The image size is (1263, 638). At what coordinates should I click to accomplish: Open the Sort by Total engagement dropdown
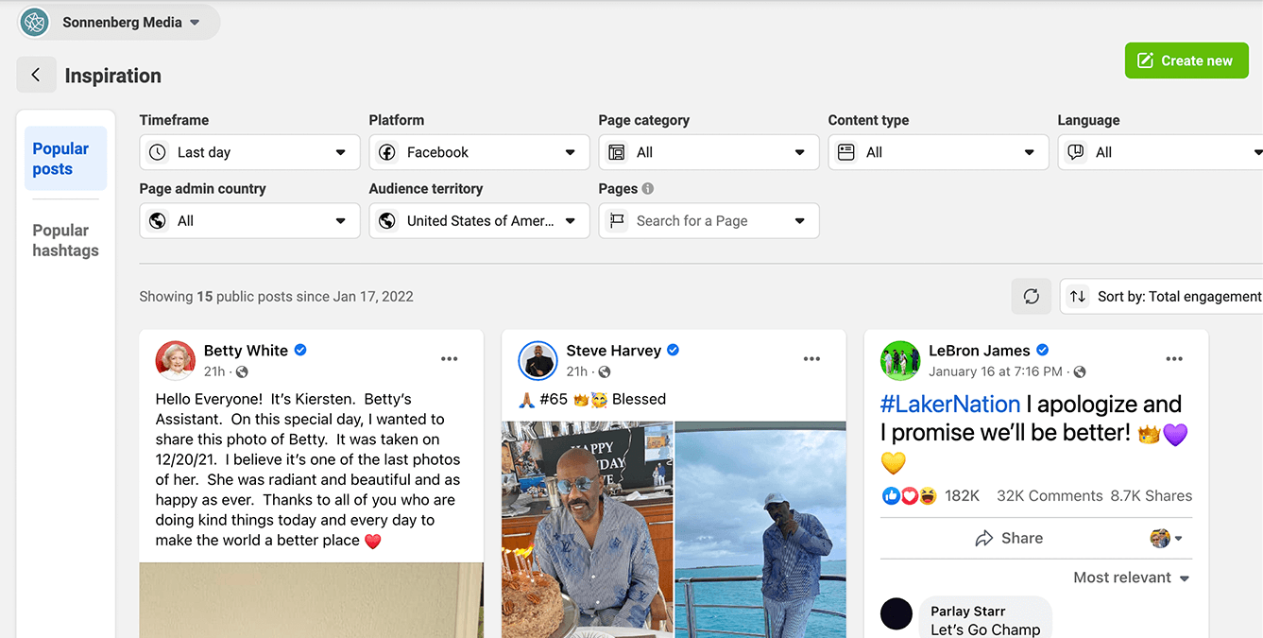click(x=1162, y=296)
